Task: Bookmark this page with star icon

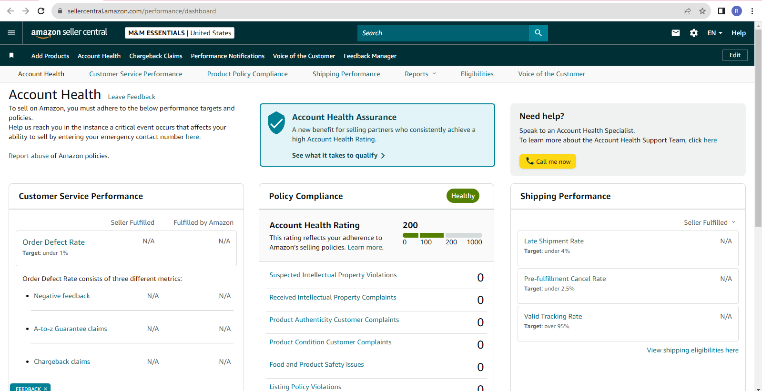Action: (x=702, y=11)
